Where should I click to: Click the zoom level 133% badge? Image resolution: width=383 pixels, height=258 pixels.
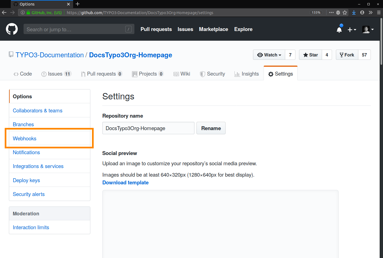pos(316,12)
